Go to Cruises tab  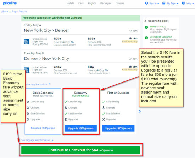(120, 3)
